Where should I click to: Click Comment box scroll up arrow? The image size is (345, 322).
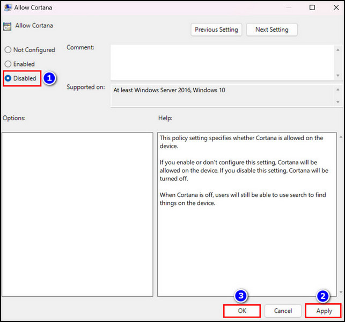(x=337, y=50)
